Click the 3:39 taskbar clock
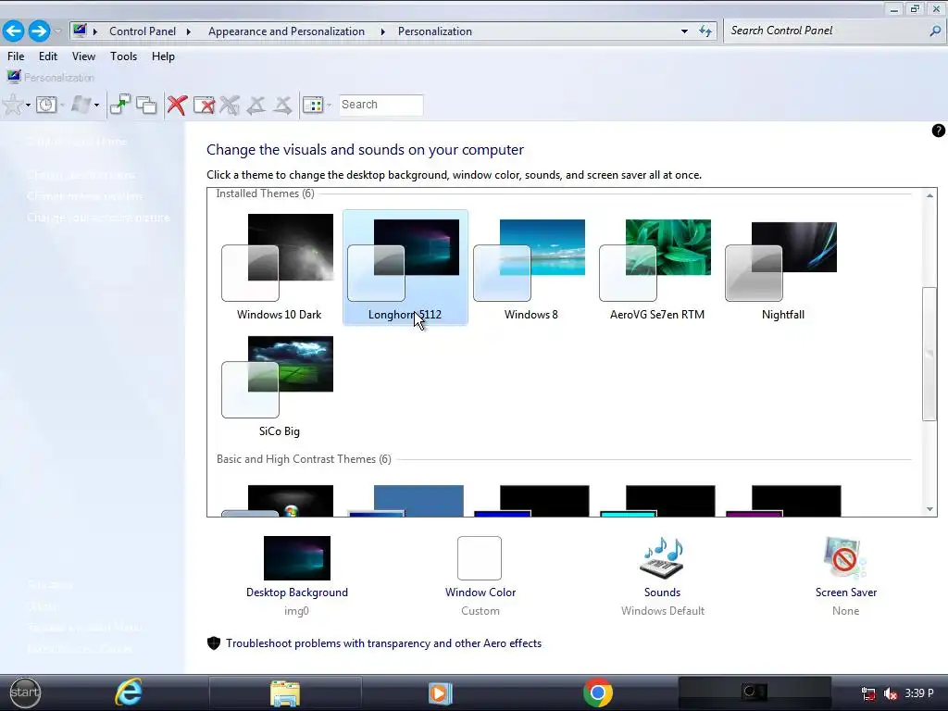The image size is (948, 711). click(x=919, y=692)
